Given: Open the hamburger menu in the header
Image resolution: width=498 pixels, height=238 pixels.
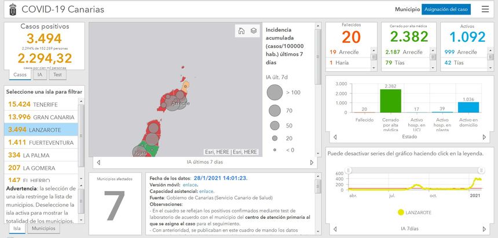Looking at the screenshot, I should point(485,9).
